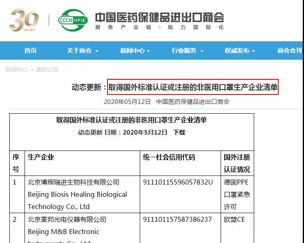Go to 新闻中心 breadcrumb link
304x243 pixels.
pos(16,70)
